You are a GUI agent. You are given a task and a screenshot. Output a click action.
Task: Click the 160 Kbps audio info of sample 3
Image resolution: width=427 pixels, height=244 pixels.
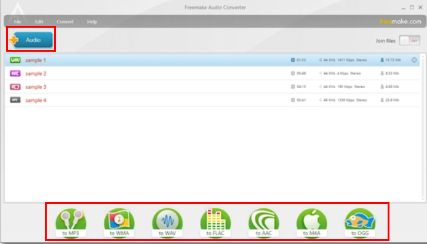(345, 86)
